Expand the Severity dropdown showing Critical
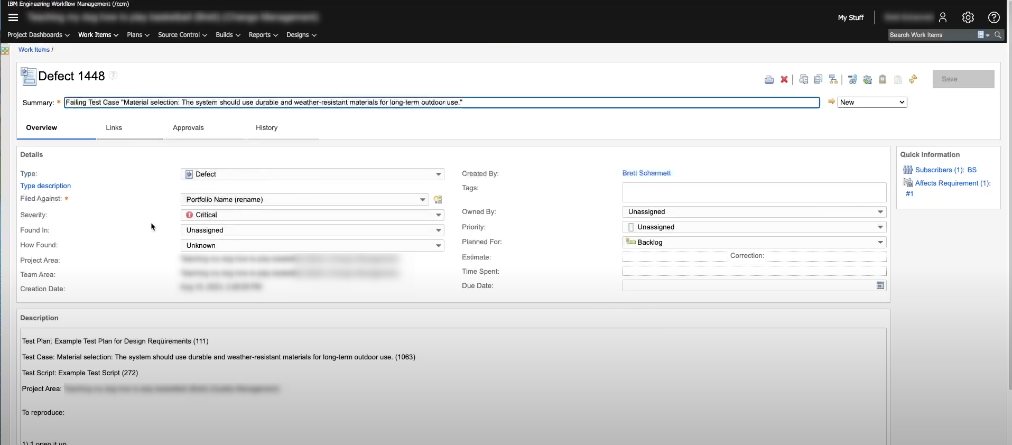 [x=438, y=215]
